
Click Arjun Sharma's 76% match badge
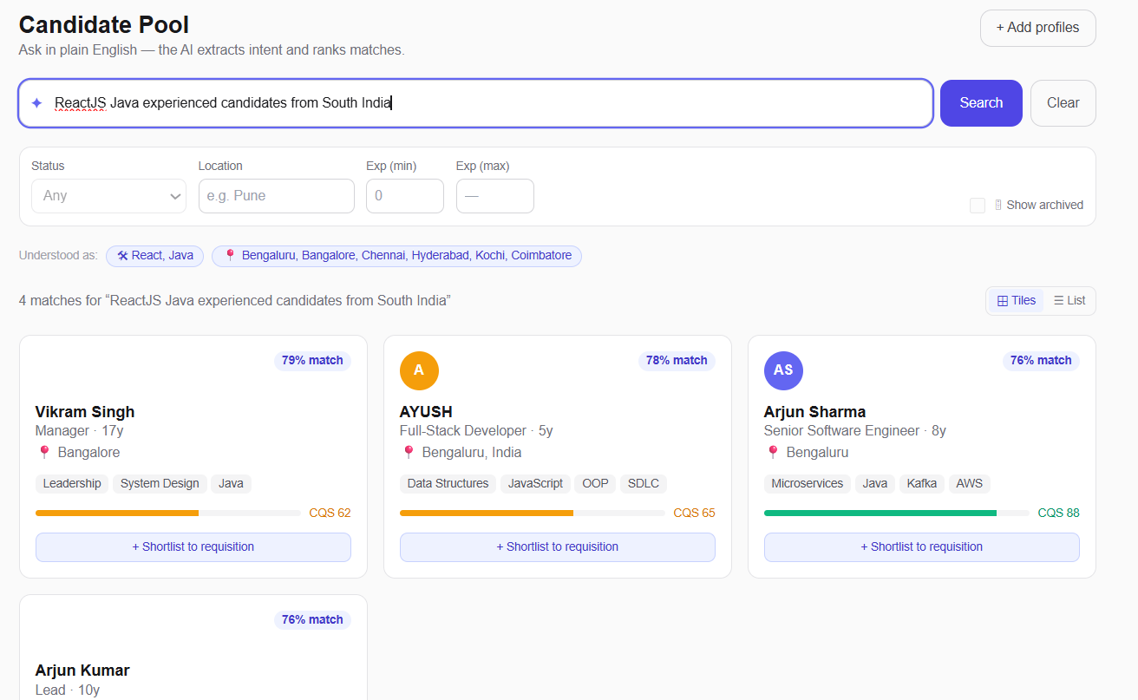[1041, 361]
